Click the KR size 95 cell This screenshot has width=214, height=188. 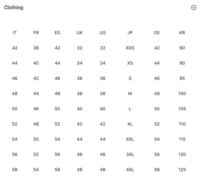tap(182, 78)
